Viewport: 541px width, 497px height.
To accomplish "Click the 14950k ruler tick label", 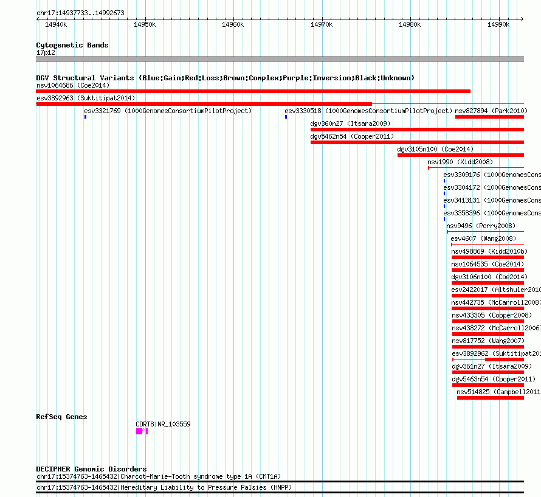I will (145, 24).
